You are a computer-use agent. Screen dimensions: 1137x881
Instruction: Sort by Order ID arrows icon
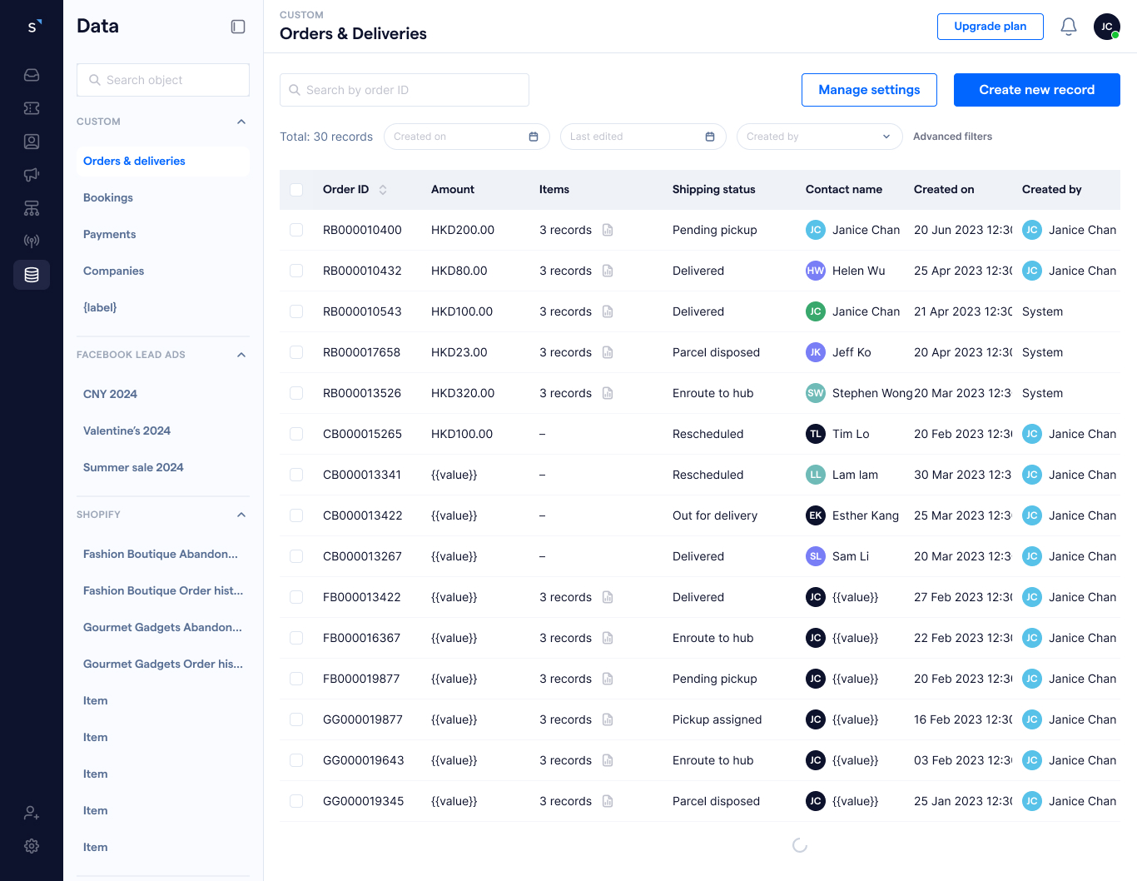383,190
